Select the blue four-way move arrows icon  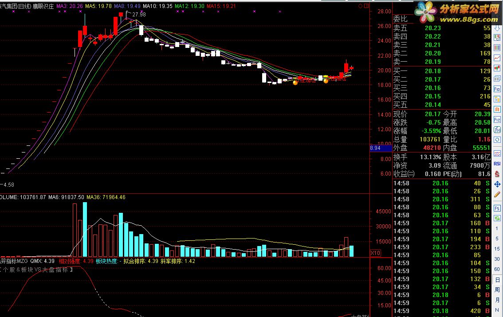497,184
